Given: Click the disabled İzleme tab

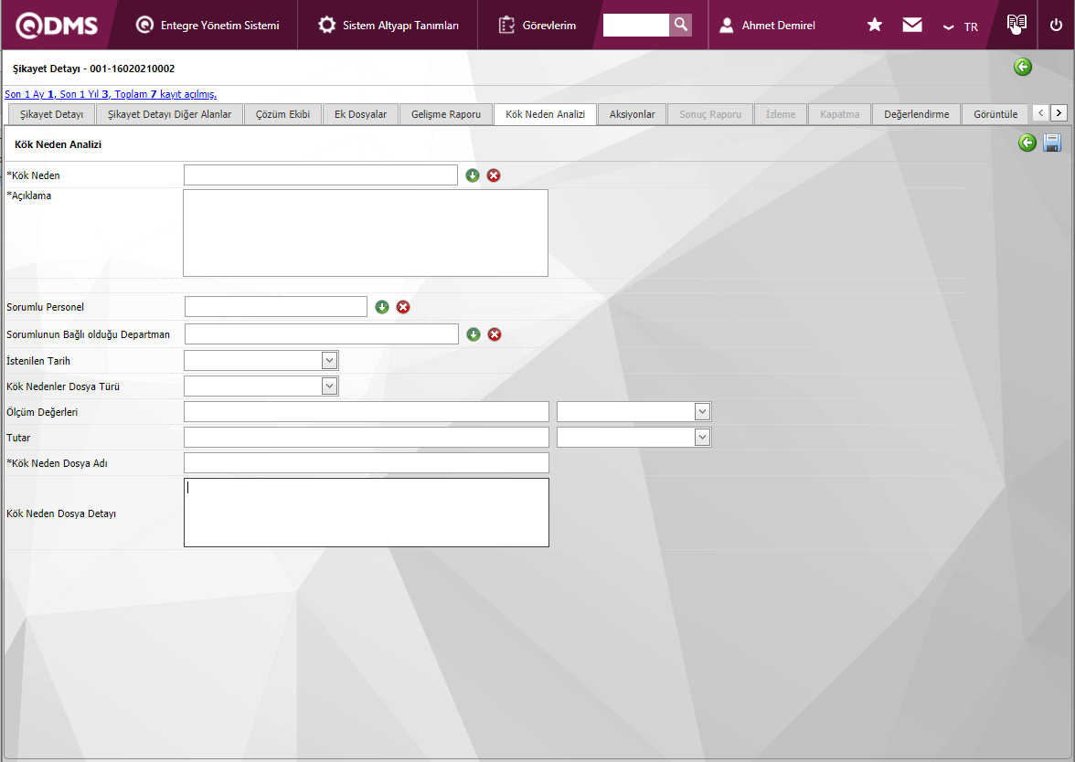Looking at the screenshot, I should (781, 114).
